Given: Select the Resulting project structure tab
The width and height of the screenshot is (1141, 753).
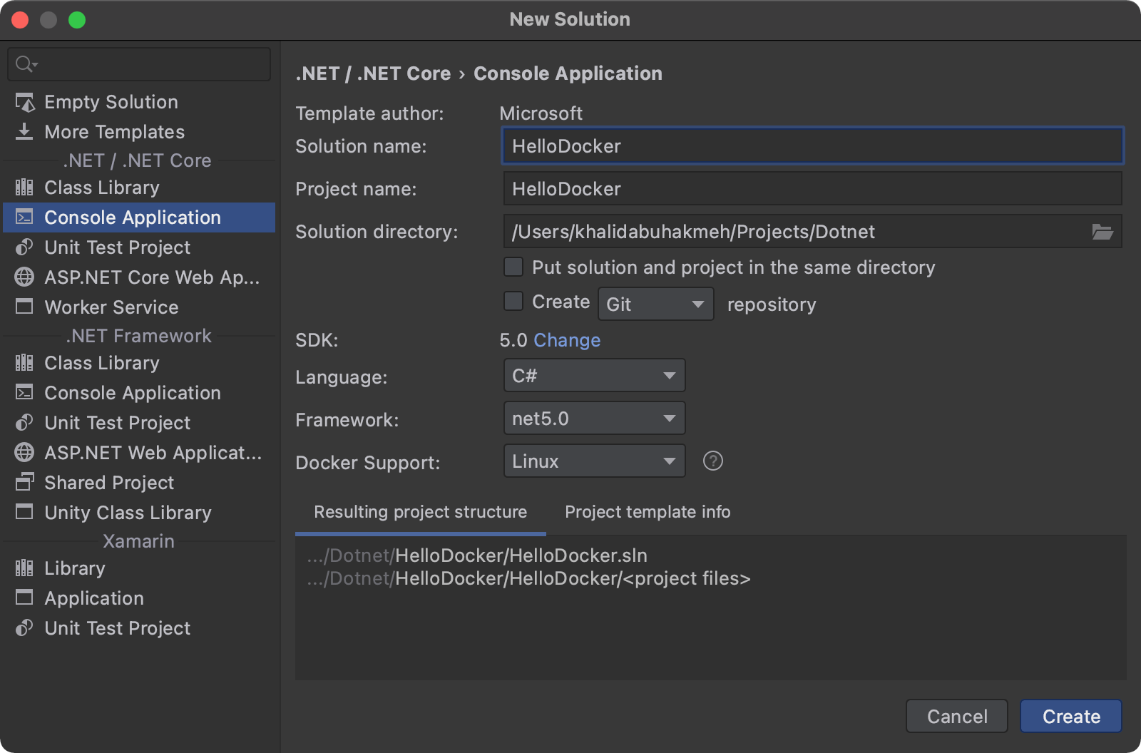Looking at the screenshot, I should pyautogui.click(x=420, y=512).
